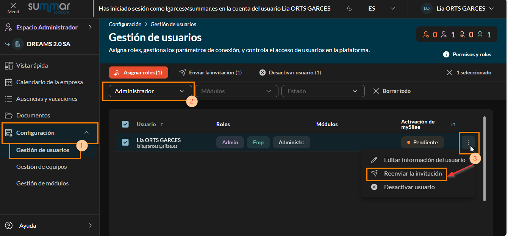Deselect the Lia ORTS GARCES row checkbox
This screenshot has width=508, height=236.
(x=125, y=142)
